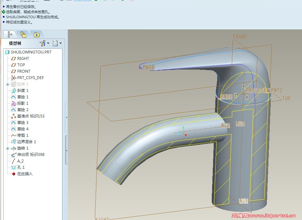Click the boundary blend 边界混合 icon

pyautogui.click(x=13, y=142)
